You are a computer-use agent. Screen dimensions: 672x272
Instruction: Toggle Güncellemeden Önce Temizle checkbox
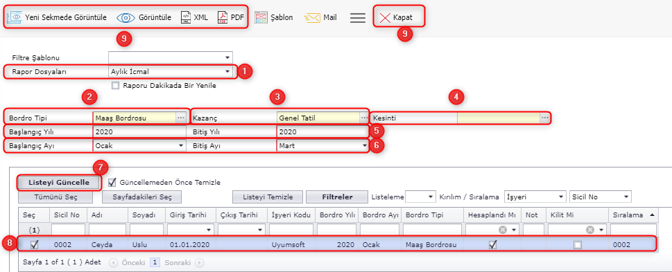[112, 182]
